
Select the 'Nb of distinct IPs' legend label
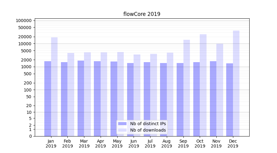point(148,124)
